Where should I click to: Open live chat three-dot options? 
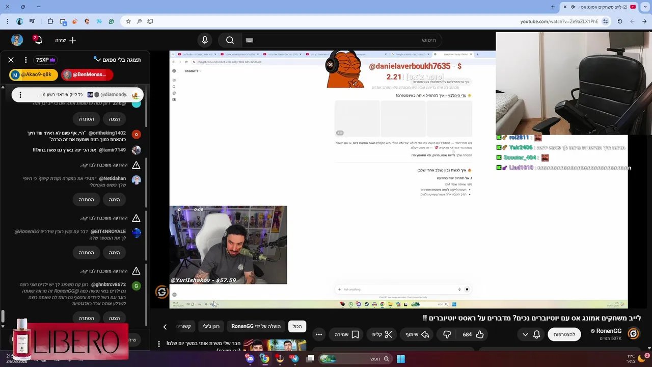(x=25, y=60)
